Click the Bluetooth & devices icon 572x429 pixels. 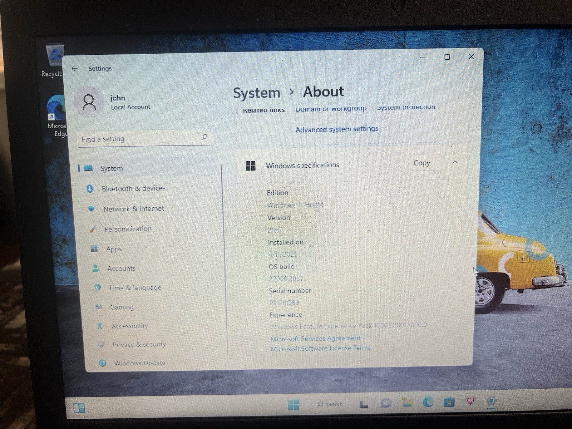90,189
